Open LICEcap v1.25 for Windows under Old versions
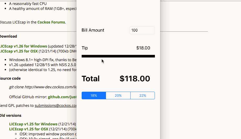The image size is (241, 139). pyautogui.click(x=33, y=124)
